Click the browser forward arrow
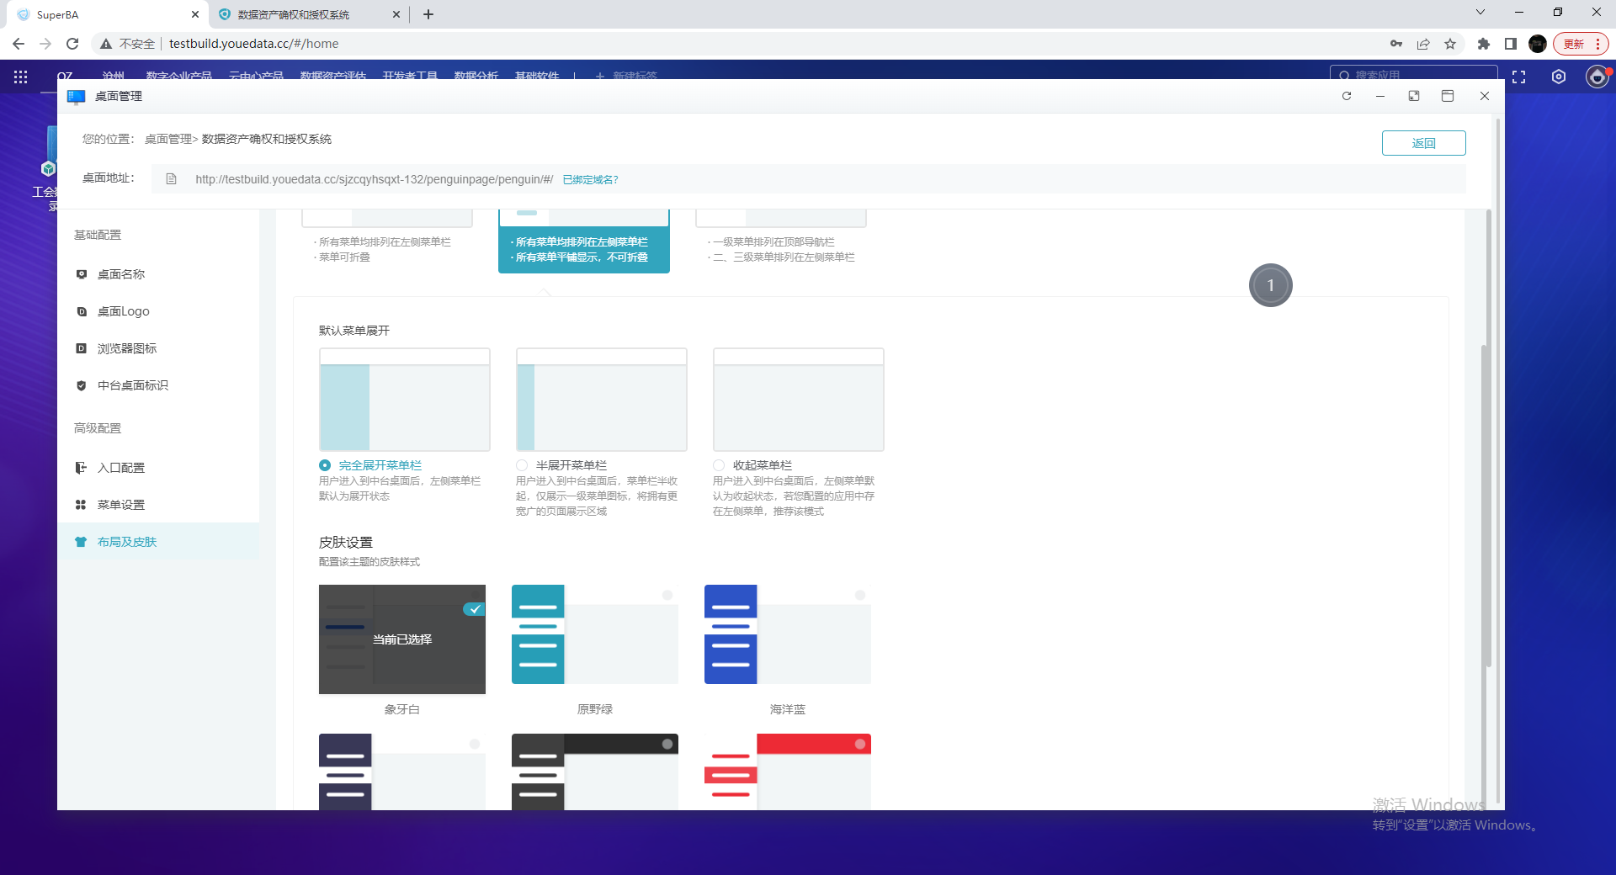This screenshot has height=875, width=1616. coord(45,44)
